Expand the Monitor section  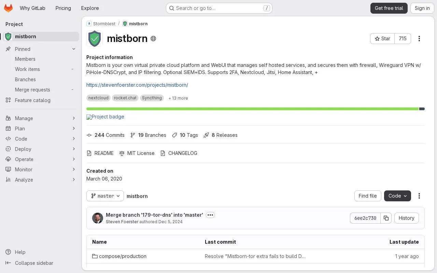point(41,170)
